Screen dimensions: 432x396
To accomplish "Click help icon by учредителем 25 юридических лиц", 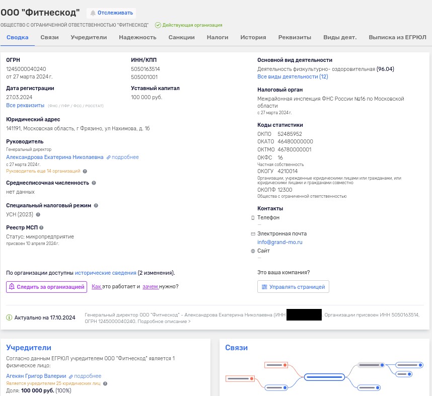I will point(105,383).
